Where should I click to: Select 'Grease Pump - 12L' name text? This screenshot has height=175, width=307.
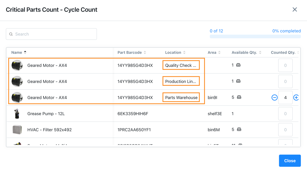(46, 114)
